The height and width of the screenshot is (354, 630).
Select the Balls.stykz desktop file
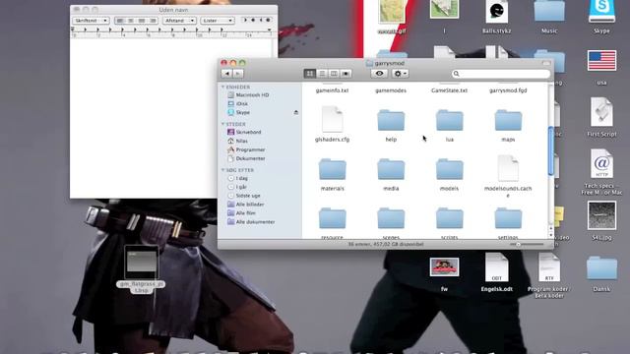496,12
